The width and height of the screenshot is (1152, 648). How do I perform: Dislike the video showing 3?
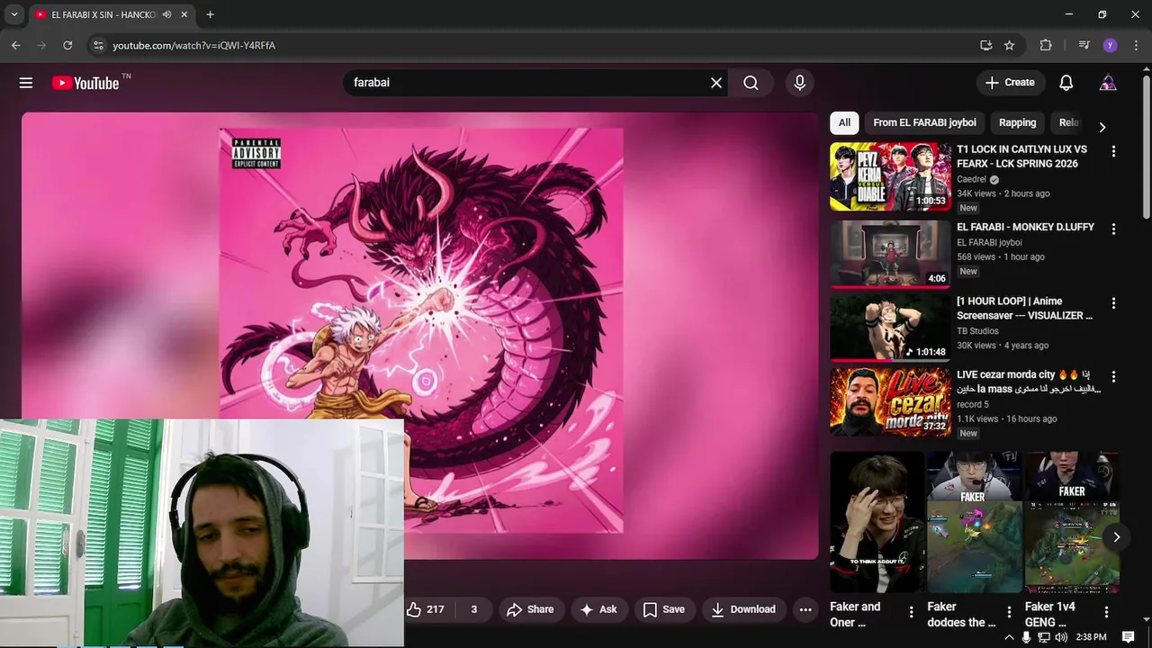[x=474, y=609]
